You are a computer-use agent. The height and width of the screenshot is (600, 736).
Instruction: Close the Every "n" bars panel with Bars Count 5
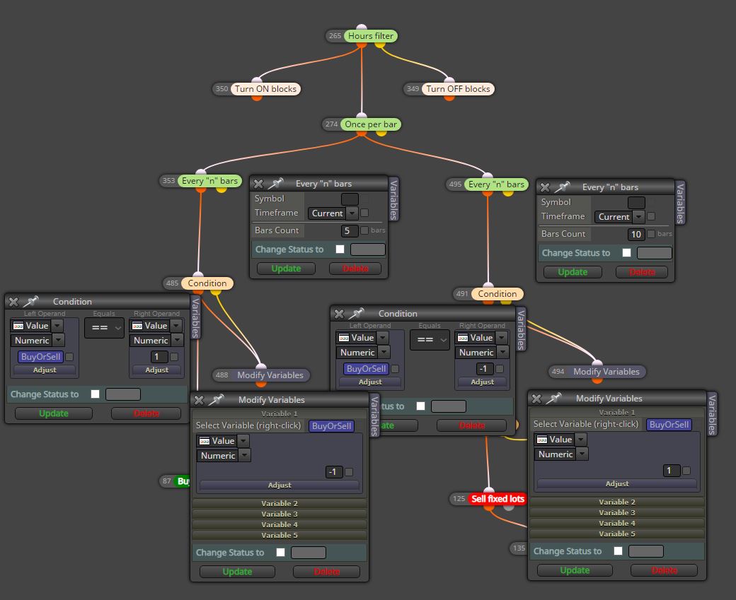coord(258,184)
